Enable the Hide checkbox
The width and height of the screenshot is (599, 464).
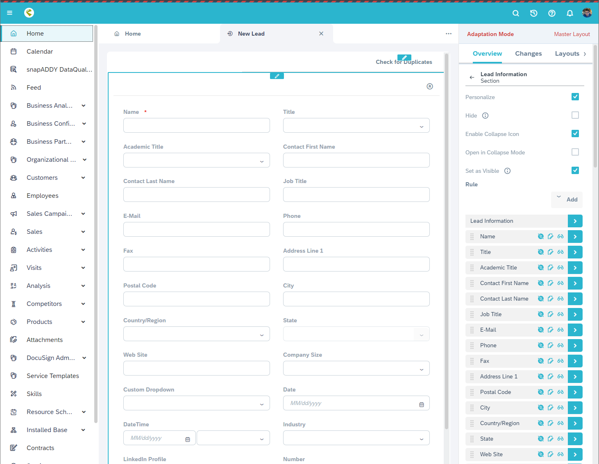pyautogui.click(x=575, y=115)
